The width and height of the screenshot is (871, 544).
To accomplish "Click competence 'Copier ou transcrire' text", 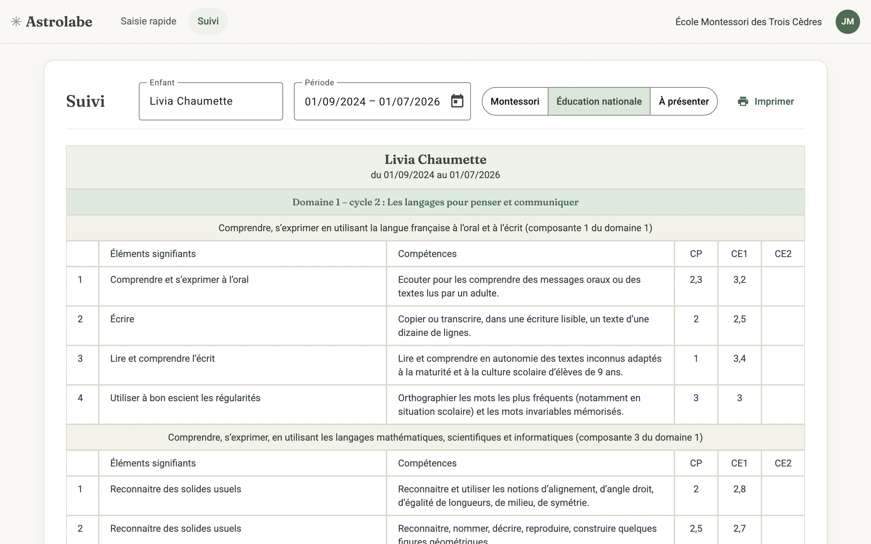I will point(523,326).
